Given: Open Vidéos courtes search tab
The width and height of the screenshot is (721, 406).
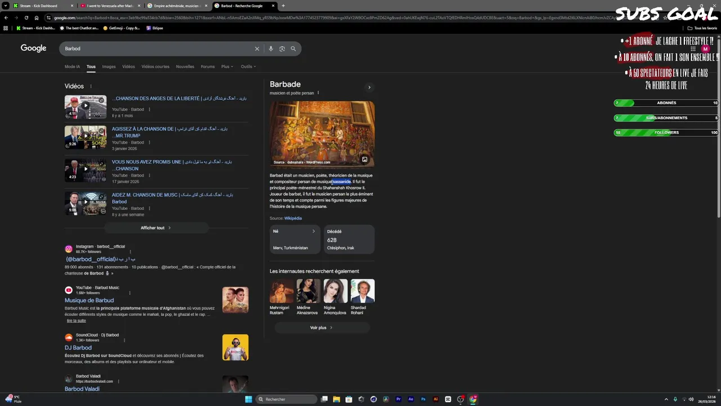Looking at the screenshot, I should click(x=155, y=67).
